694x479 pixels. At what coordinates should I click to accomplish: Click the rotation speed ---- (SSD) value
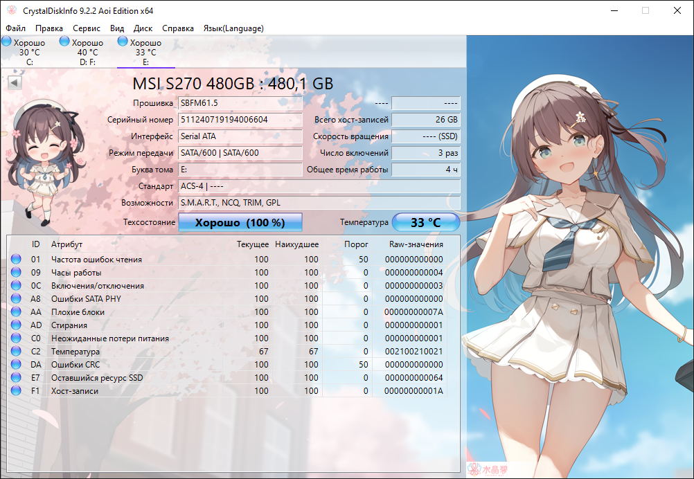click(x=426, y=136)
